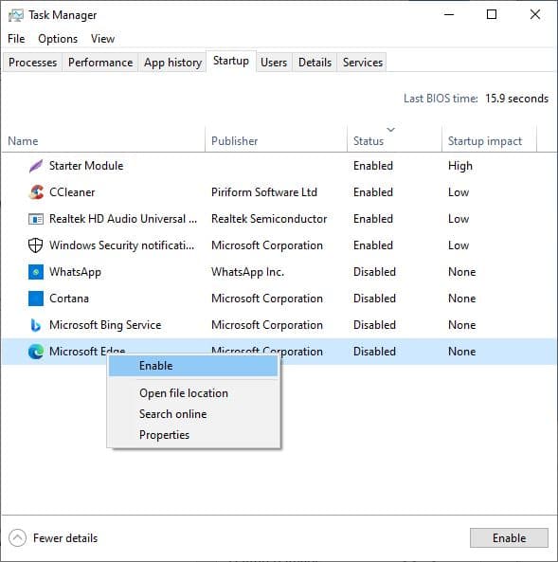Click the High startup impact cell
Screen dimensions: 558x562
click(460, 166)
